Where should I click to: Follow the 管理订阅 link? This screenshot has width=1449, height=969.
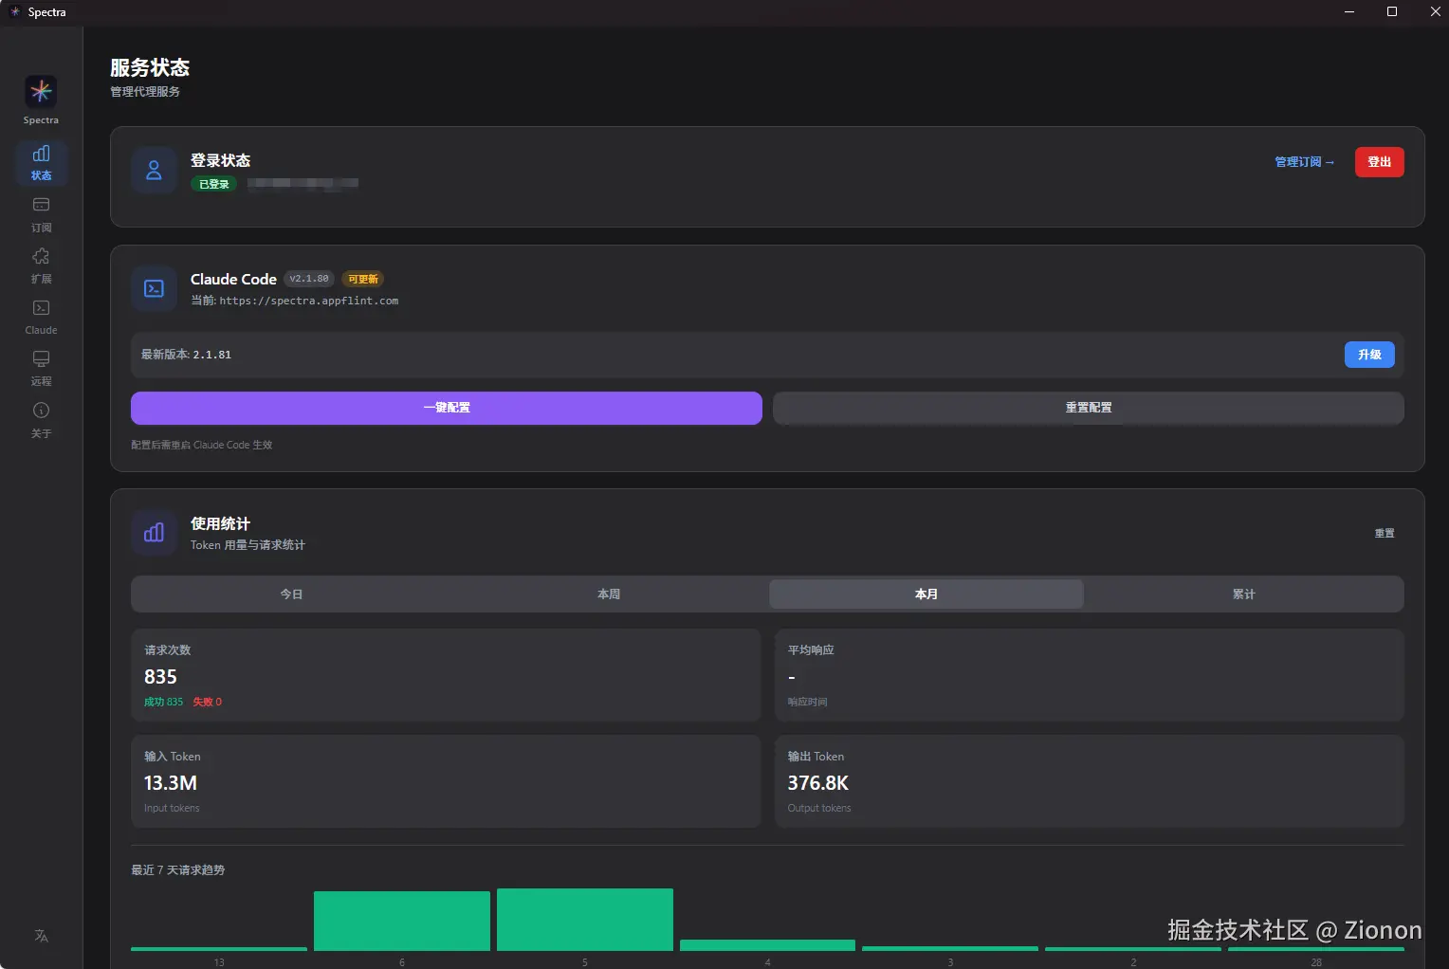tap(1304, 162)
